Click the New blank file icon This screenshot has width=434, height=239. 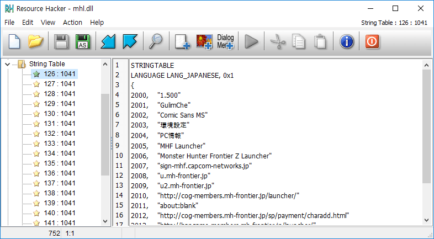point(14,41)
